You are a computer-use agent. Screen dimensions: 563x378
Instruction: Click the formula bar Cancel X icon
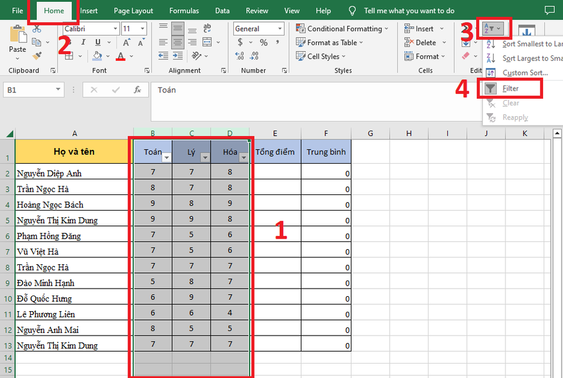click(x=94, y=90)
